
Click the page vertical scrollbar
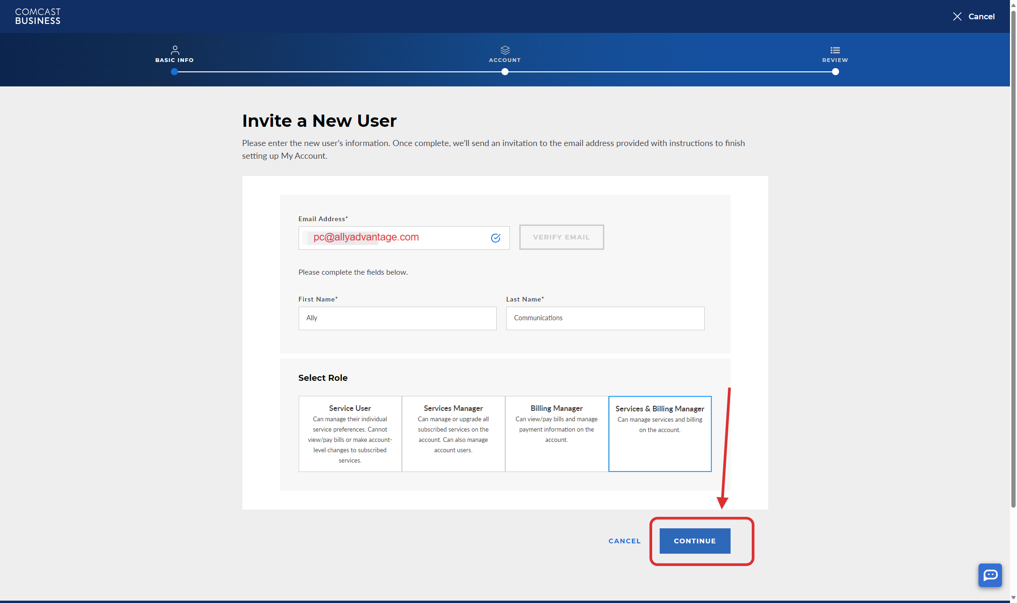click(1013, 258)
